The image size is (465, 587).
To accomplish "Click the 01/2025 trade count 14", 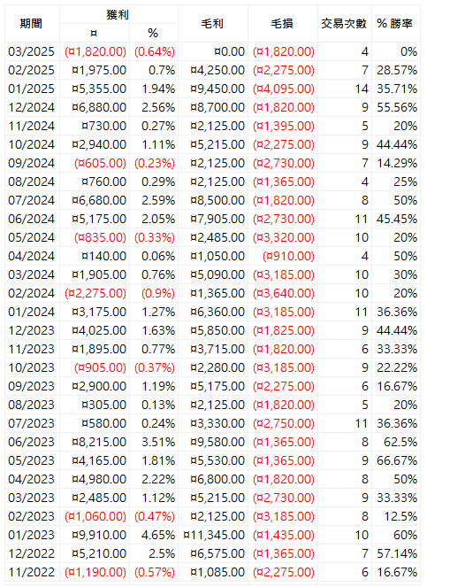I will [362, 89].
